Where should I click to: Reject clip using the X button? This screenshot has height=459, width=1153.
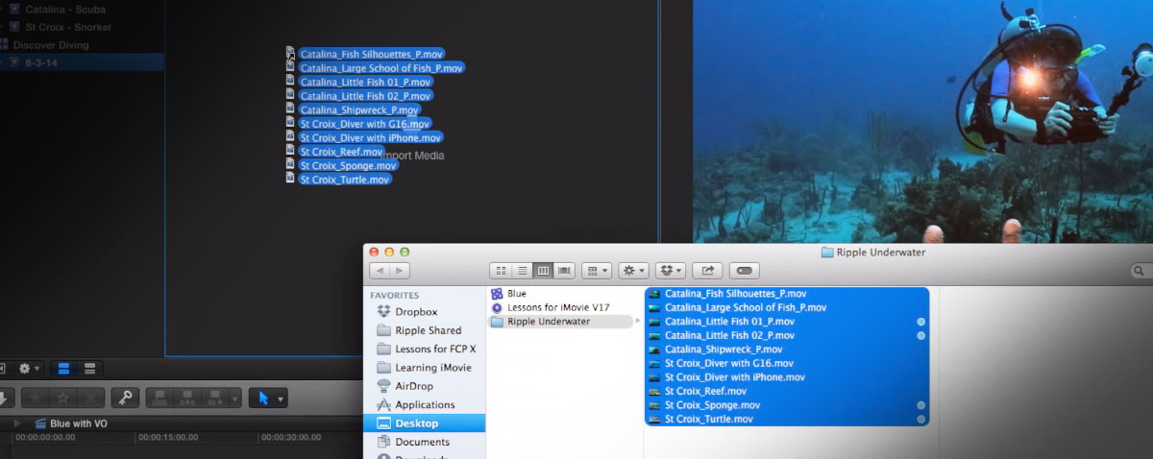coord(90,398)
